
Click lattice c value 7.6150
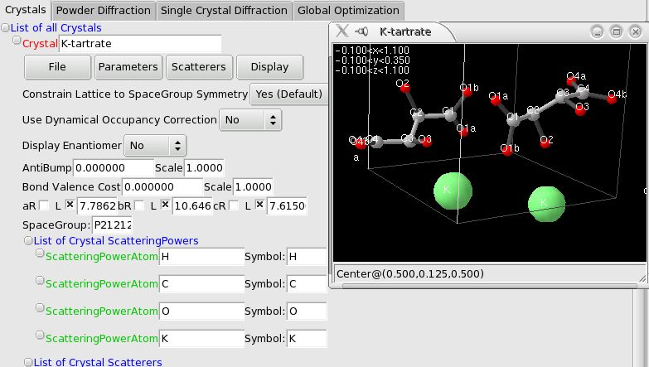point(287,205)
